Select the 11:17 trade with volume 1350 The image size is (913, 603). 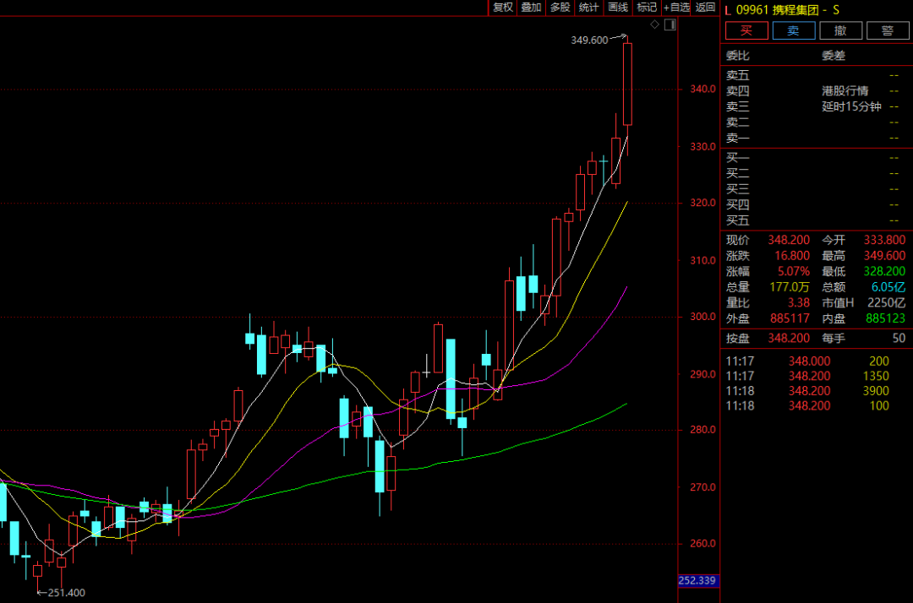pos(807,376)
